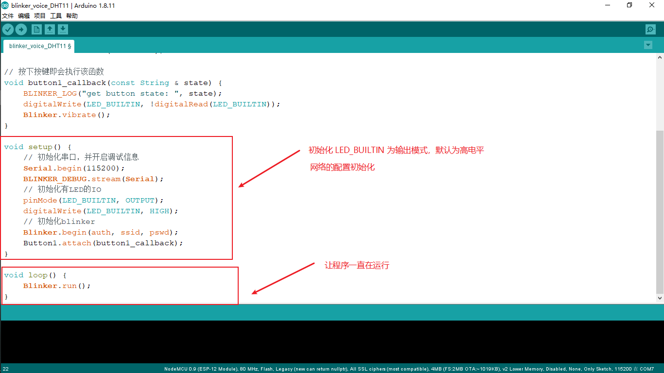The width and height of the screenshot is (664, 373).
Task: Open the 工具 menu
Action: coord(55,16)
